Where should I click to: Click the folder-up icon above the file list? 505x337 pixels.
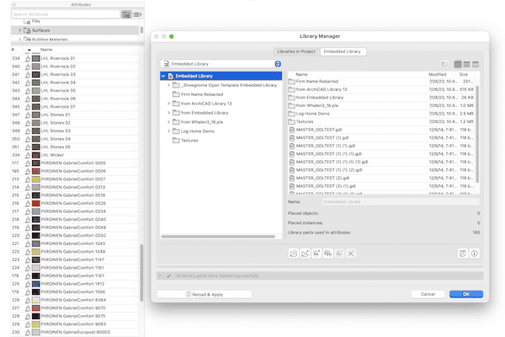click(x=444, y=64)
